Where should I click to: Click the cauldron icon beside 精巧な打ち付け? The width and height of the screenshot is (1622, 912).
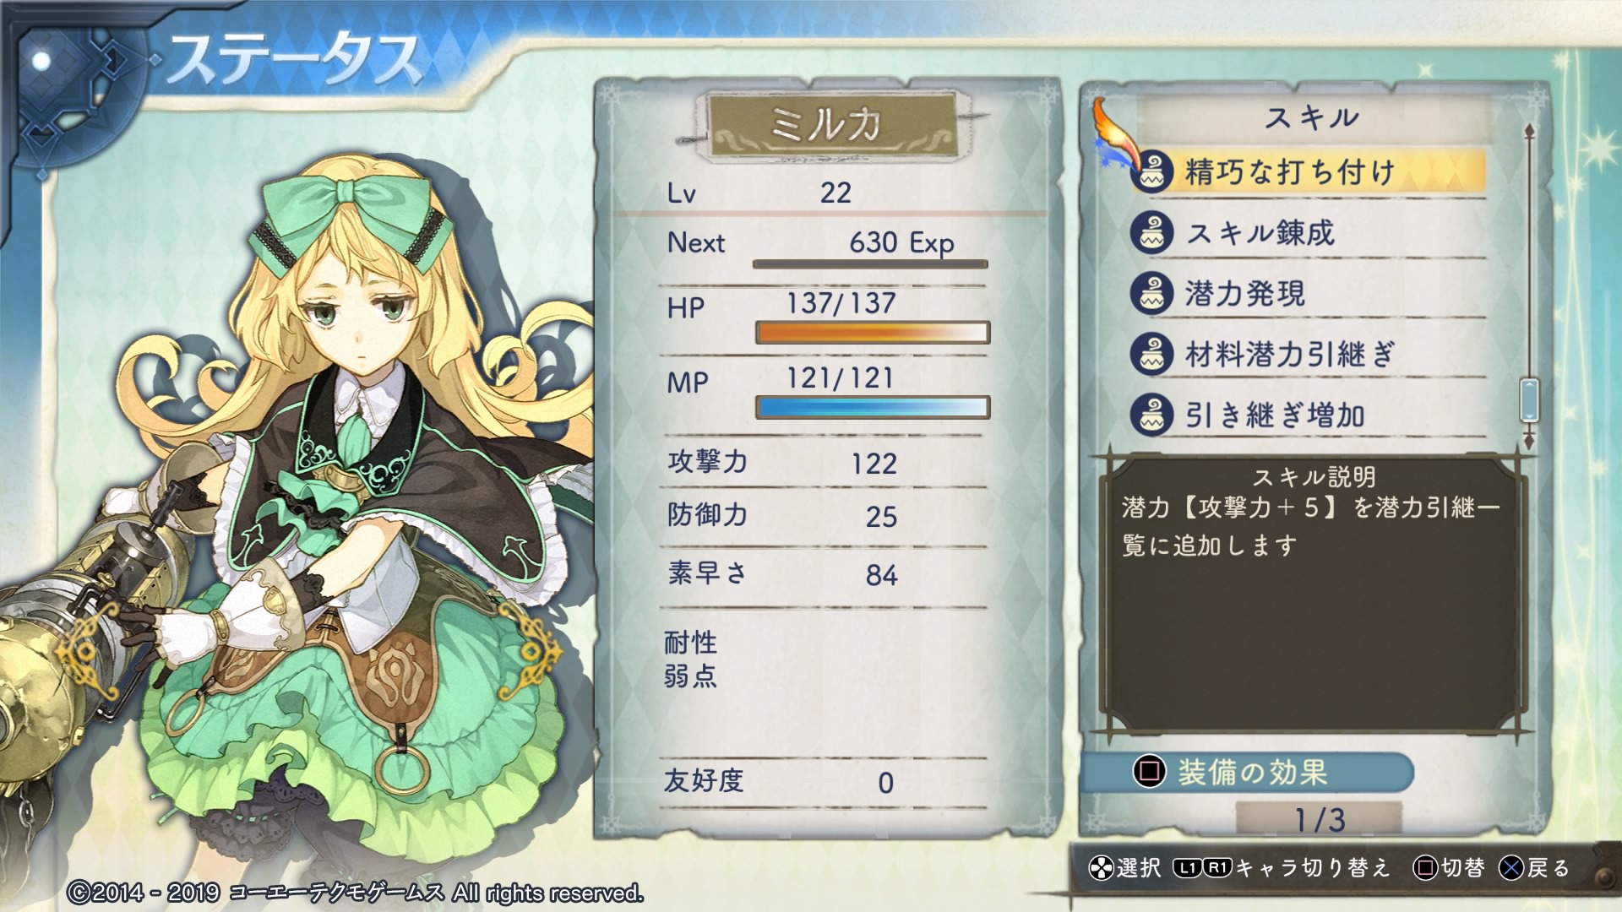click(1152, 171)
